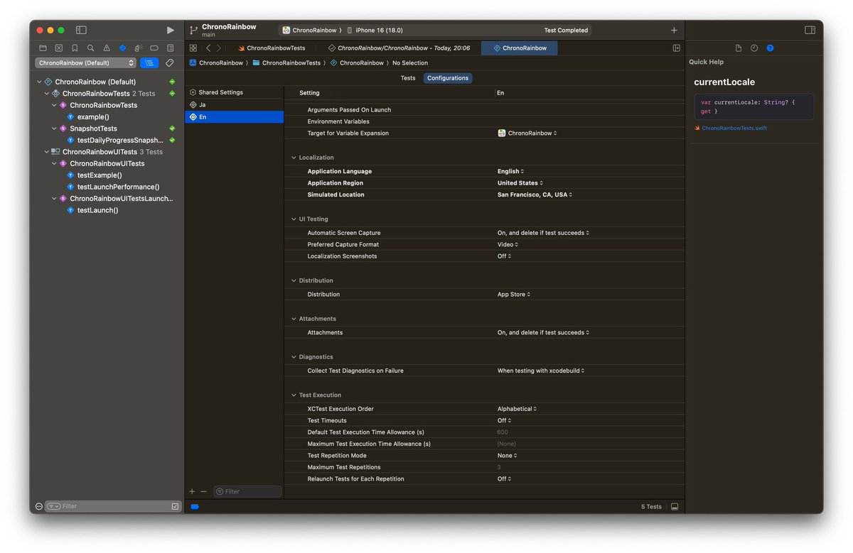This screenshot has width=853, height=553.
Task: Open the Find navigator magnifier icon
Action: click(x=90, y=48)
